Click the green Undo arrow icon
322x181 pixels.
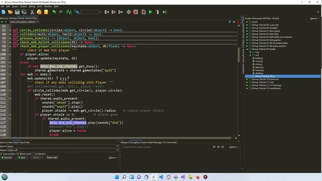[x=54, y=12]
